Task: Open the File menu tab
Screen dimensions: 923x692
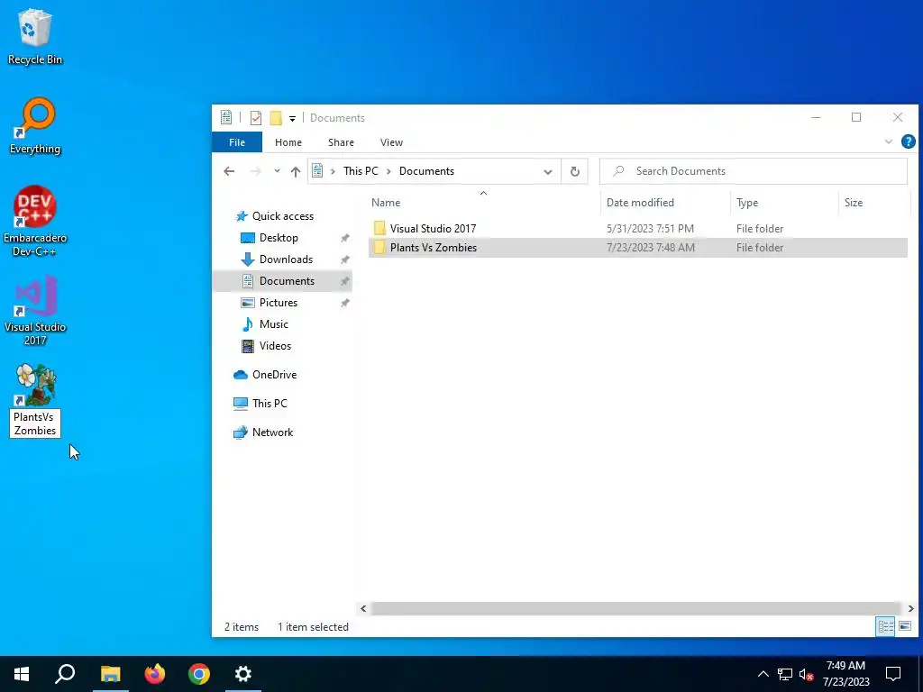Action: tap(237, 142)
